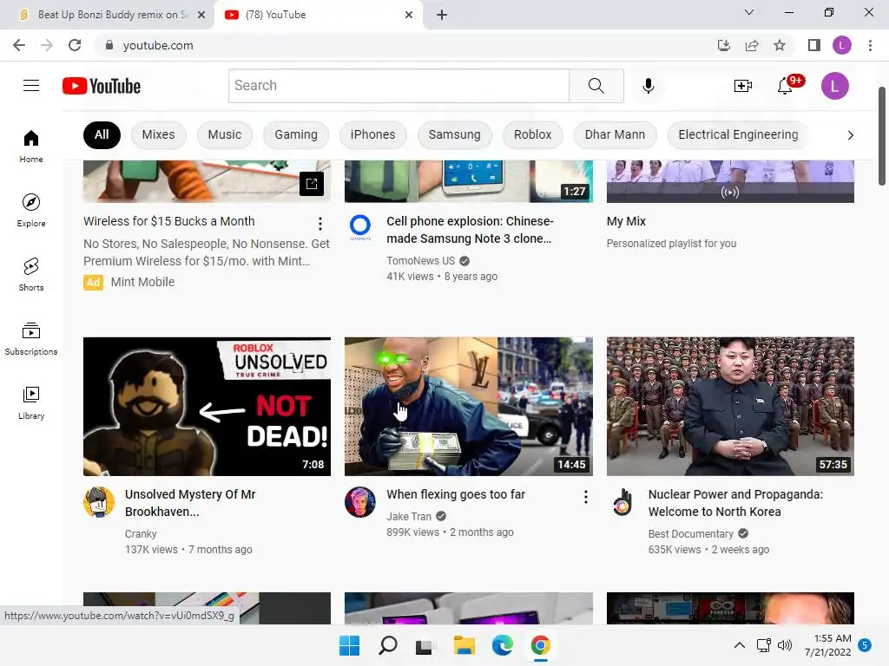
Task: Close the Beat Up Bonzi Buddy tab
Action: (x=201, y=15)
